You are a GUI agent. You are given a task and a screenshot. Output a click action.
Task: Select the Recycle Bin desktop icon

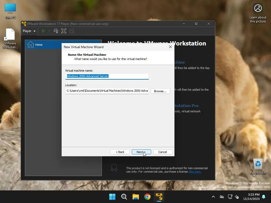click(258, 167)
